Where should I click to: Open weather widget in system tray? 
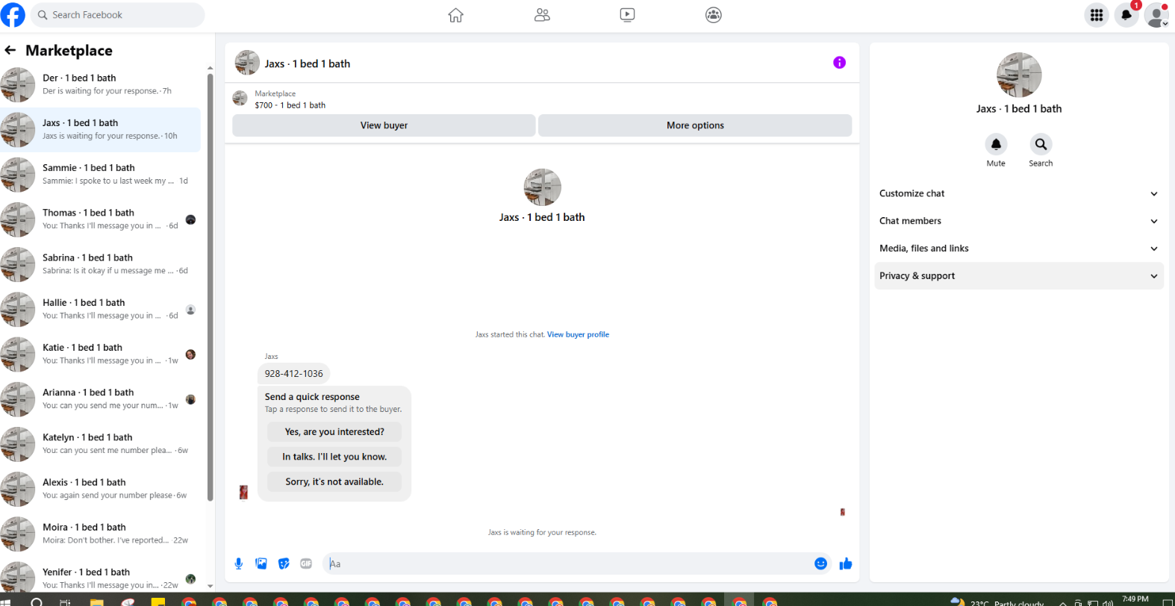(x=997, y=602)
